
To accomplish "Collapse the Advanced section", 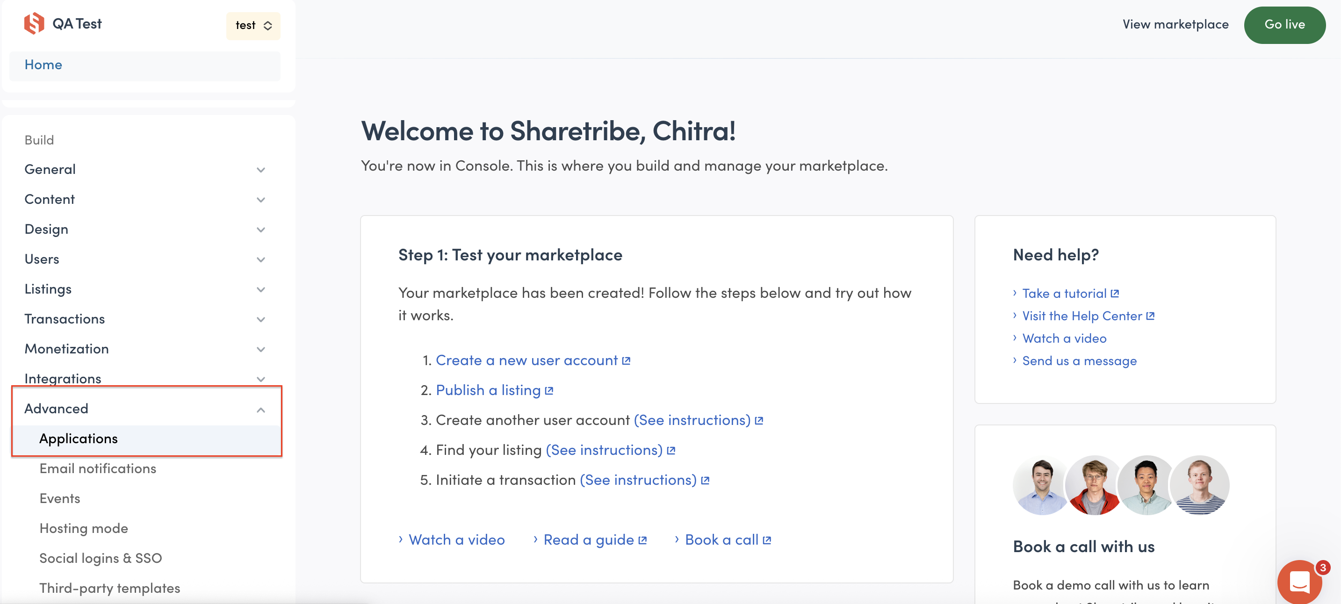I will pos(261,410).
